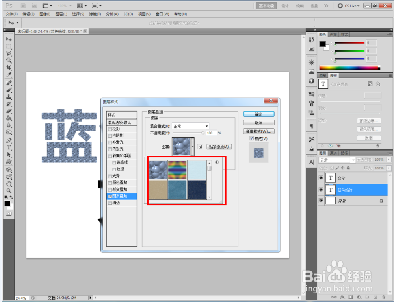Toggle Quick Mask mode icon

tap(9, 214)
